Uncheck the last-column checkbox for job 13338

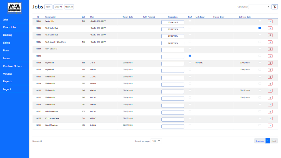coord(260,28)
